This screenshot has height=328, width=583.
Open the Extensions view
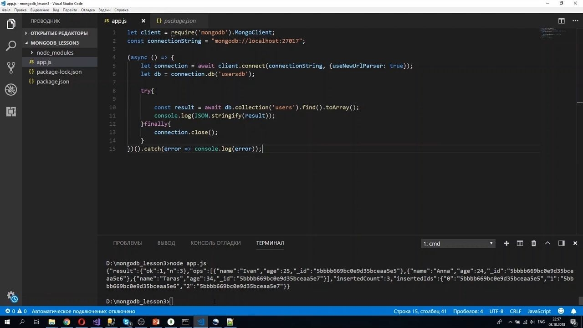coord(11,112)
